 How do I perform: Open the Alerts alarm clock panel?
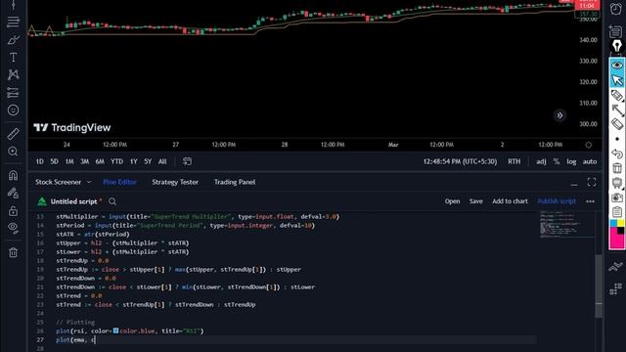click(616, 9)
